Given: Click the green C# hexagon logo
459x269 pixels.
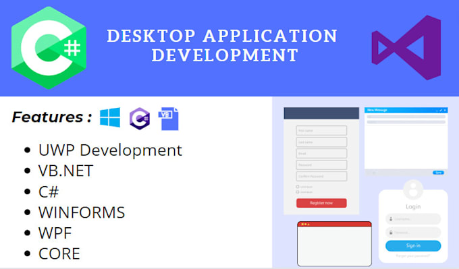Looking at the screenshot, I should click(49, 48).
